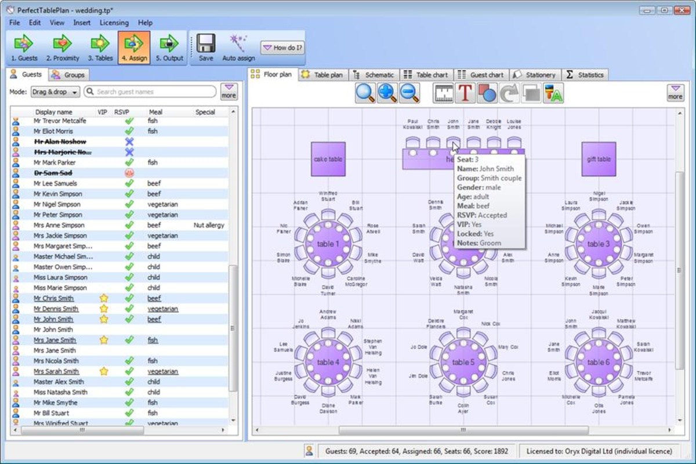Expand the more options above the floor plan
Image resolution: width=696 pixels, height=464 pixels.
[x=675, y=92]
